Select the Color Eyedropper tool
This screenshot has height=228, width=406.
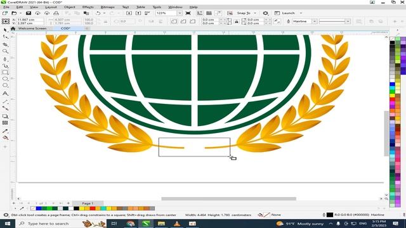click(x=5, y=131)
